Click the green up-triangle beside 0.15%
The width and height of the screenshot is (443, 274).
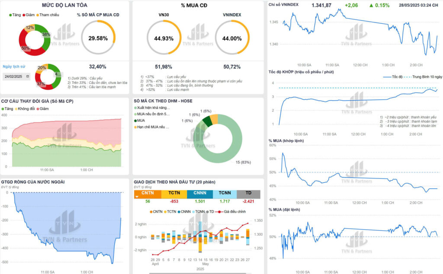(x=371, y=6)
